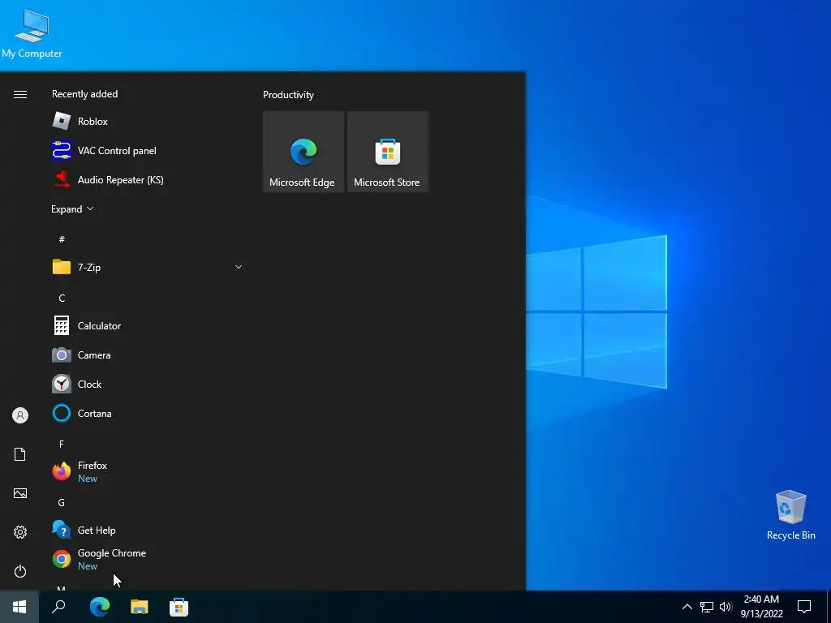Click the Start menu hamburger button

pos(20,94)
